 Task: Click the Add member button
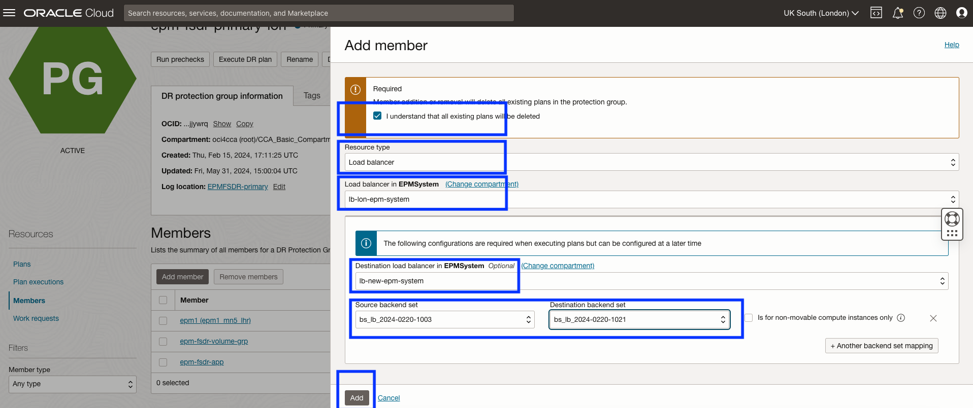coord(182,277)
